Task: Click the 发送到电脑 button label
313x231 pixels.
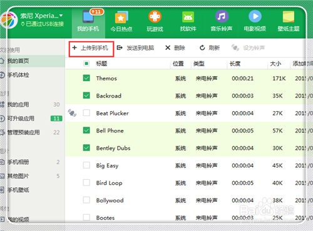Action: pyautogui.click(x=140, y=48)
